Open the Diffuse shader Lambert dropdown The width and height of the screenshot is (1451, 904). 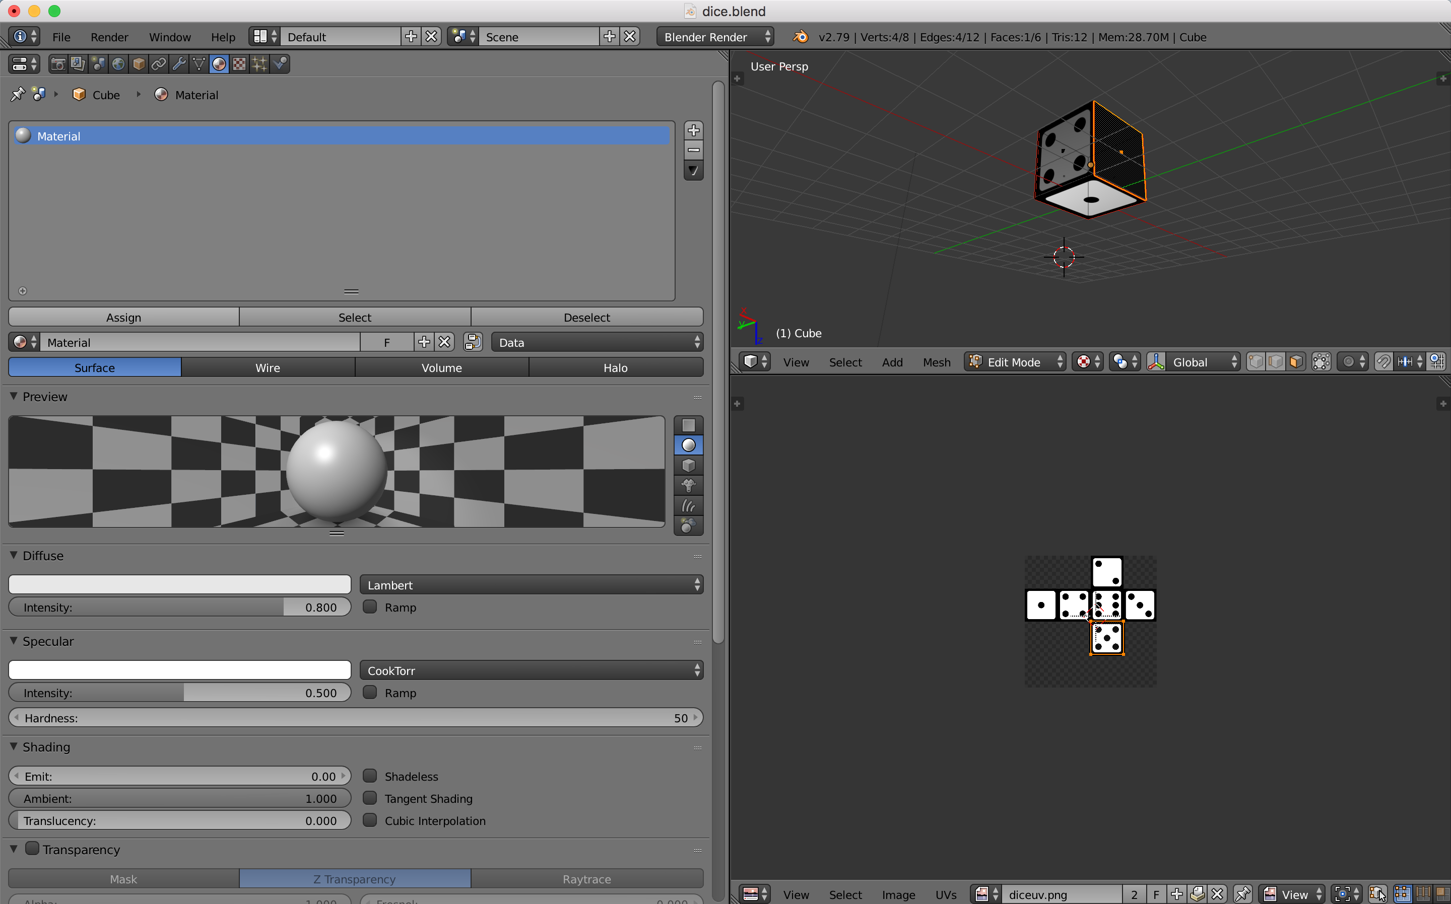(x=532, y=585)
